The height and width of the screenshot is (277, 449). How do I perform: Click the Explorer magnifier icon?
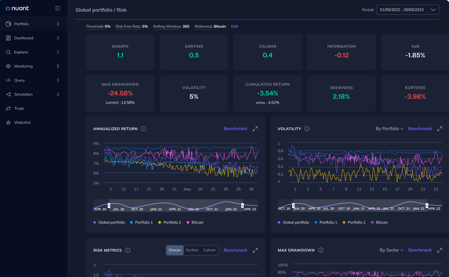[8, 52]
